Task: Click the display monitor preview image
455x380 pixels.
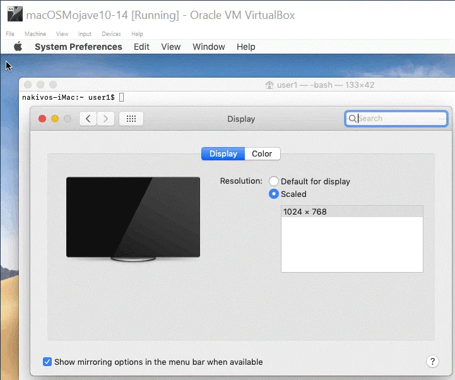Action: (133, 217)
